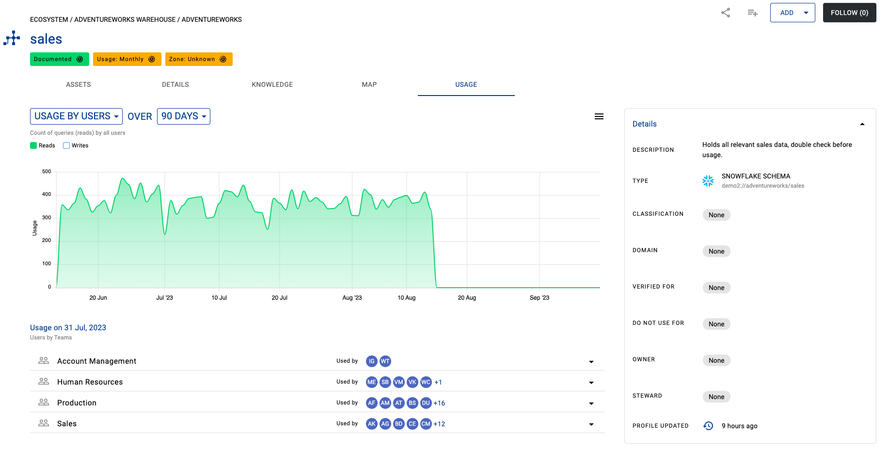Collapse the Details panel

click(862, 124)
